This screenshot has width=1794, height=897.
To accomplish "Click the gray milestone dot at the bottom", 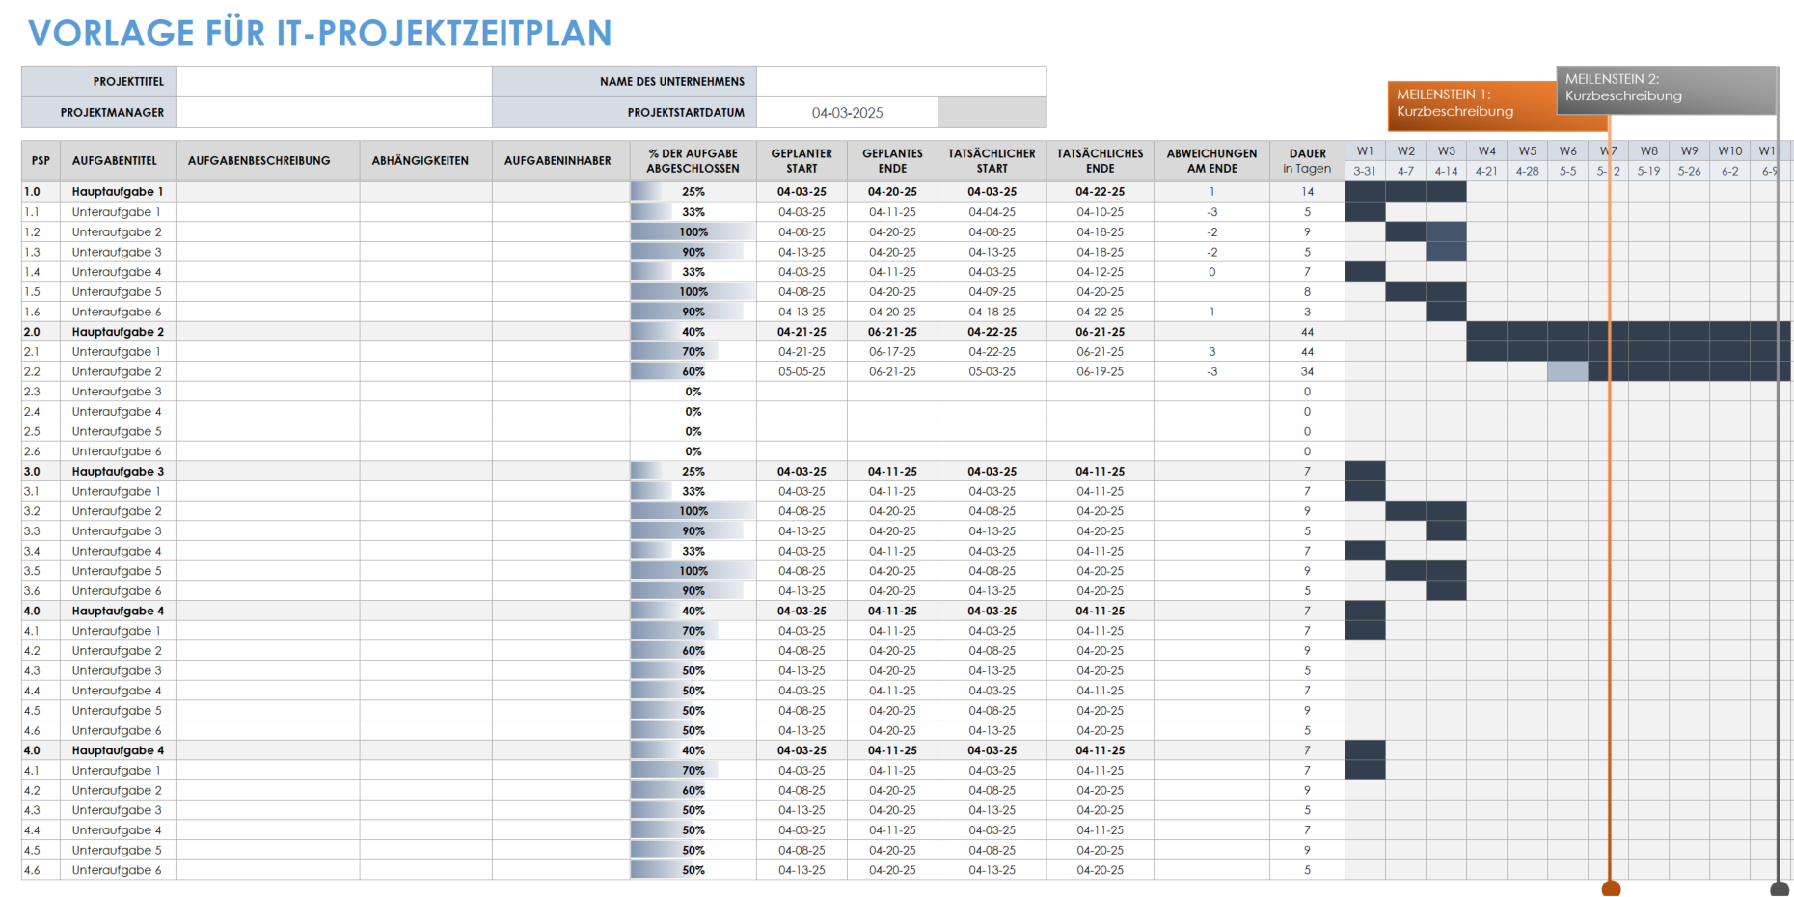I will pyautogui.click(x=1780, y=888).
